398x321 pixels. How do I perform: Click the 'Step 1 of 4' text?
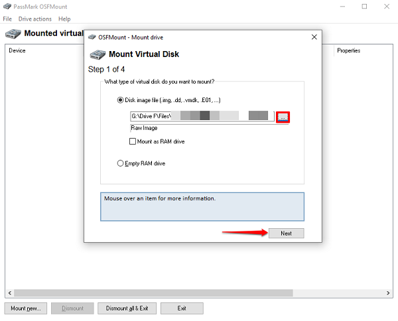pyautogui.click(x=106, y=69)
